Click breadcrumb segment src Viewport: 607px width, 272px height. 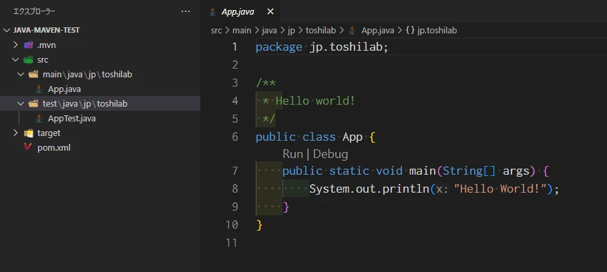(216, 30)
